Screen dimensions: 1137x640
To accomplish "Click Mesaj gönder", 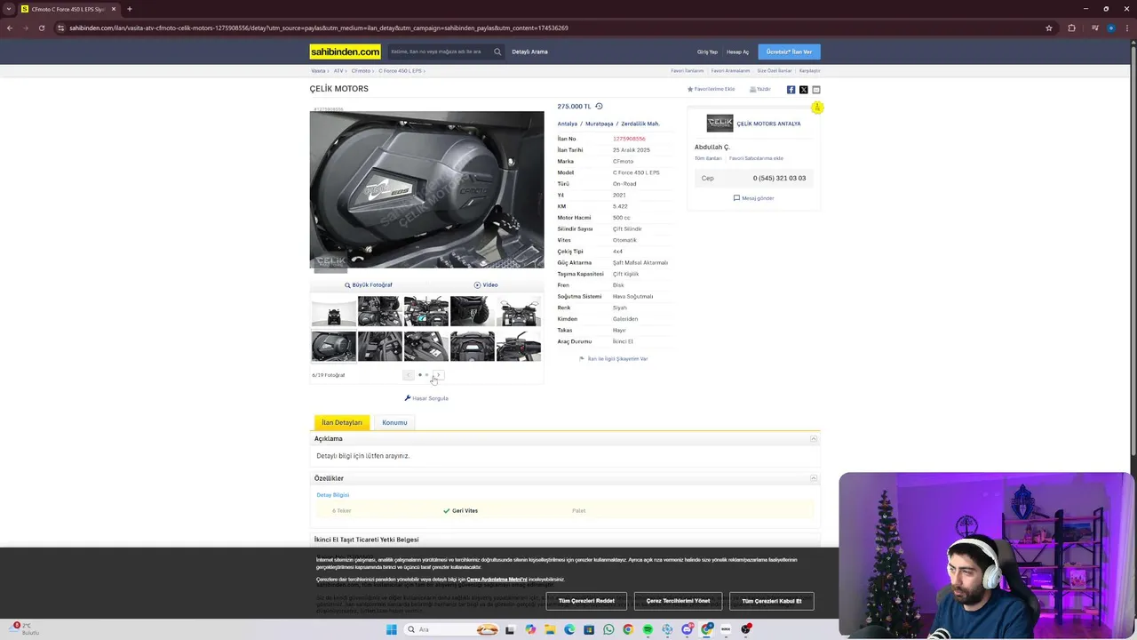I will click(753, 198).
